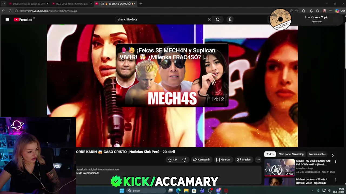Screen dimensions: 346x194
Task: Click the browser address bar URL
Action: pos(48,11)
